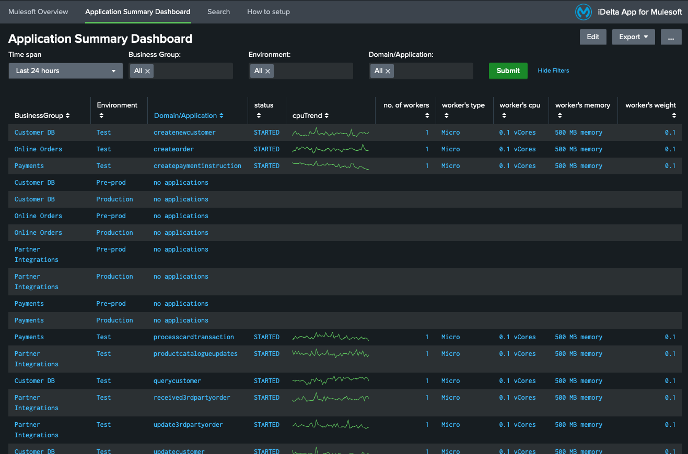Screen dimensions: 688x454
Task: Click inside the Environment filter field
Action: pyautogui.click(x=301, y=71)
